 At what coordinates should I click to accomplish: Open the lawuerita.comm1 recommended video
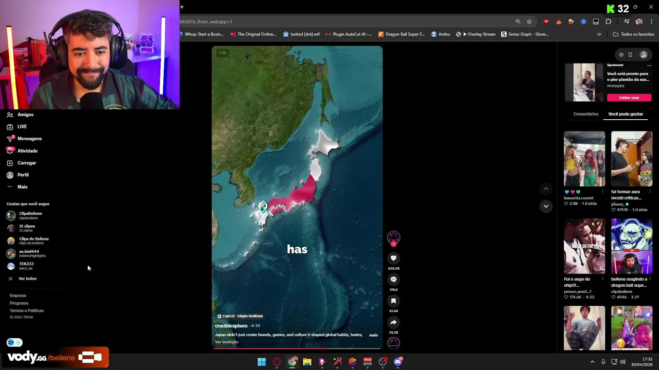point(584,159)
